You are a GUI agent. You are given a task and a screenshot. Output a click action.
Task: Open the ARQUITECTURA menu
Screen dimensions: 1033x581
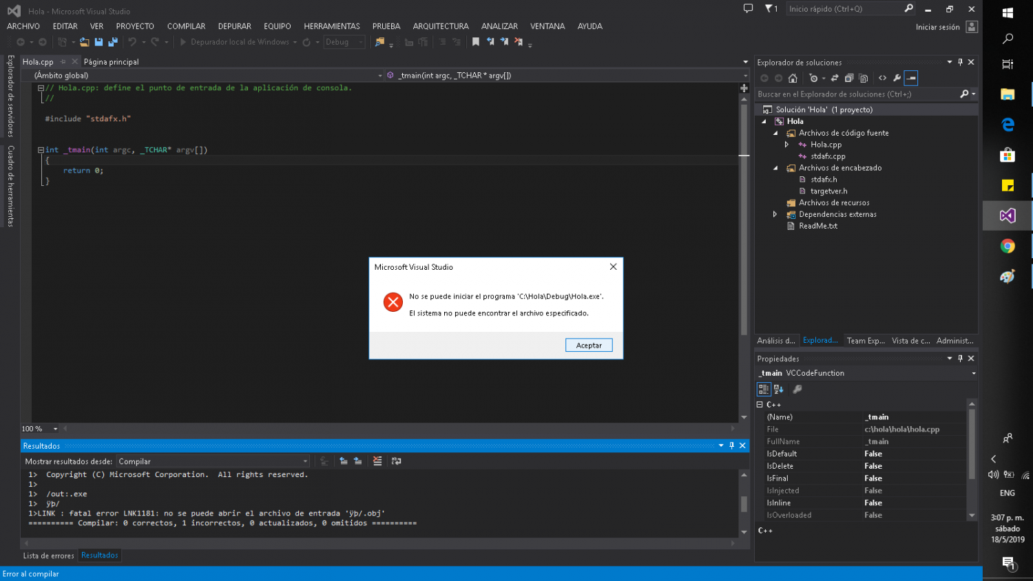tap(441, 26)
